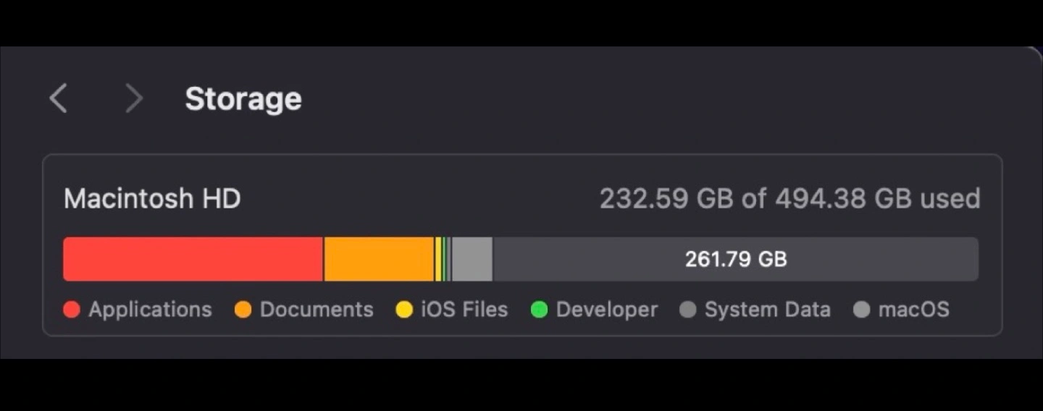This screenshot has width=1043, height=411.
Task: Click the green Developer legend dot
Action: (539, 310)
